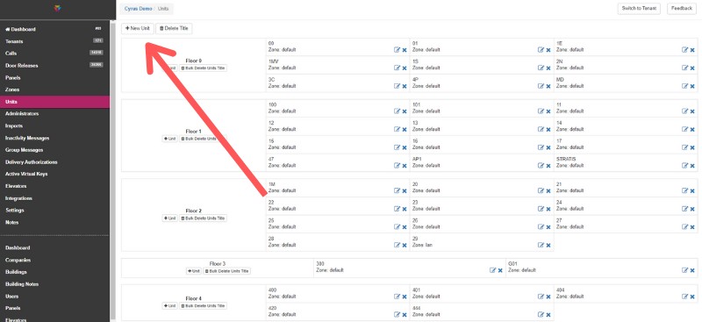Open the Feedback button
This screenshot has height=322, width=702.
tap(682, 9)
